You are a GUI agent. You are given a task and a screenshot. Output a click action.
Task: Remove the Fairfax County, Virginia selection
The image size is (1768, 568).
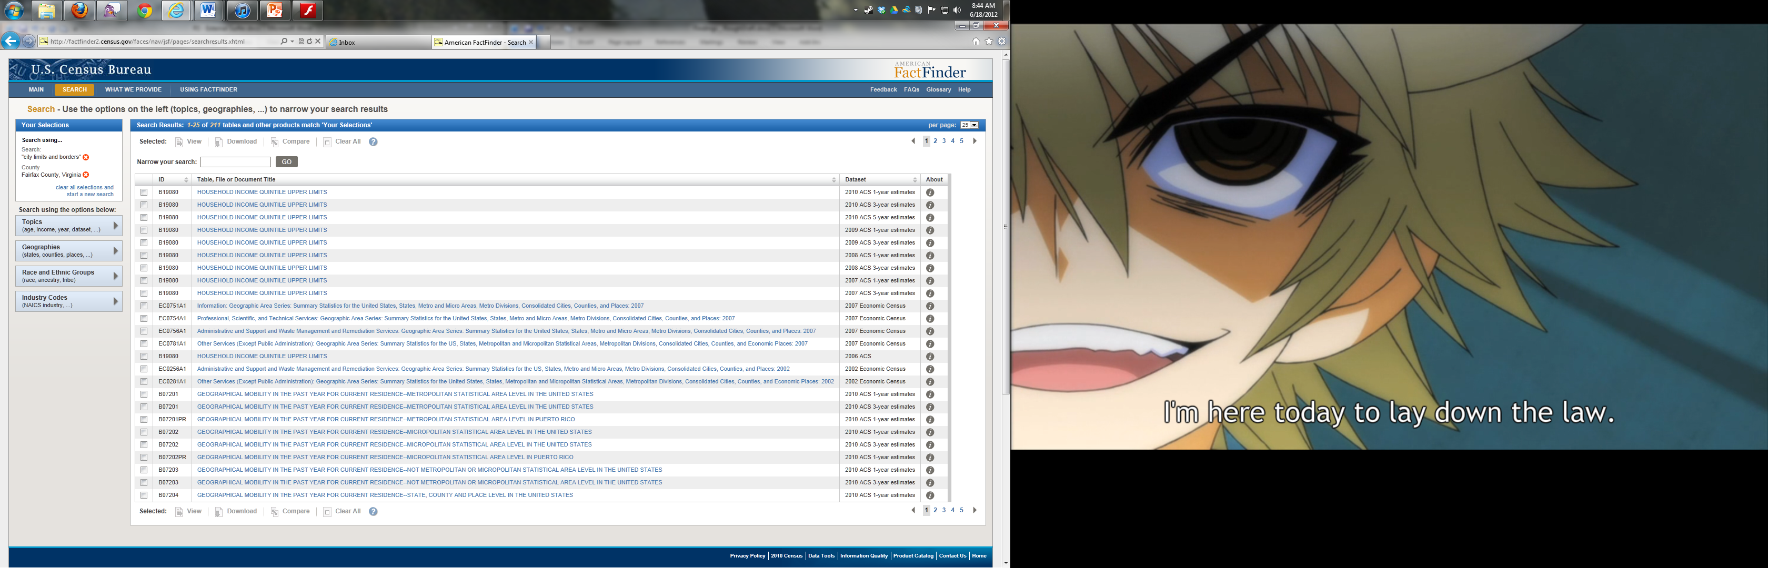[x=86, y=175]
